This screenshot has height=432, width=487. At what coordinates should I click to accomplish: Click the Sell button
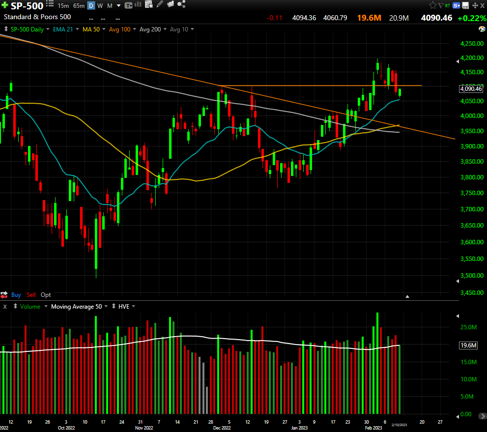point(31,295)
